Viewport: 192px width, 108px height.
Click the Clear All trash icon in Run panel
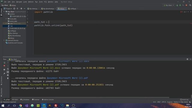point(8,78)
